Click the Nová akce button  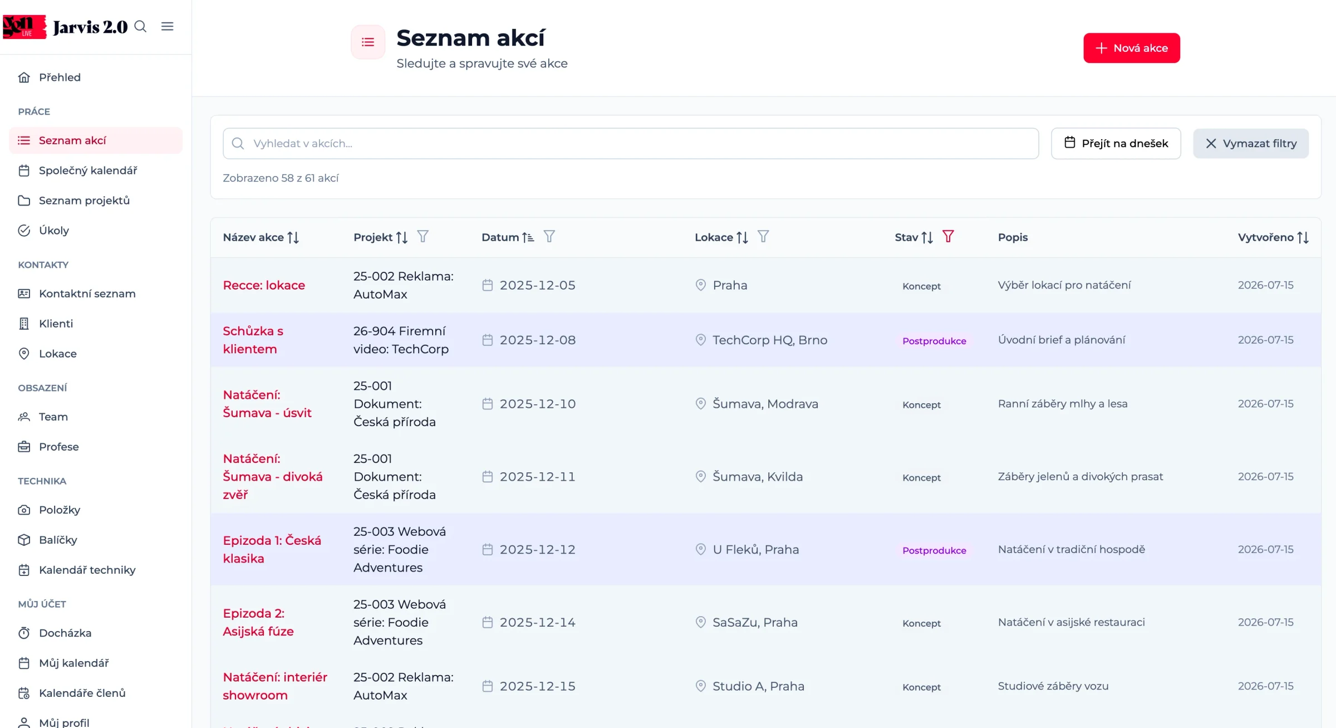click(1131, 48)
